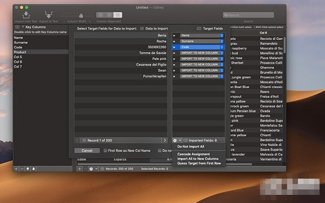Click the magnifier icon in search field

[x=226, y=15]
